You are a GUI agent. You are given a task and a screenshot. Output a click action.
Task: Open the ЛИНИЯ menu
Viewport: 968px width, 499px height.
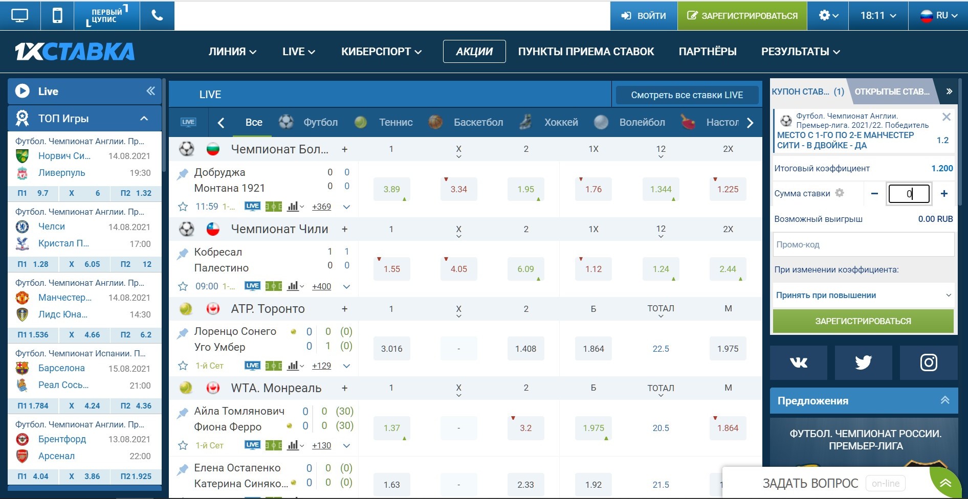coord(232,52)
